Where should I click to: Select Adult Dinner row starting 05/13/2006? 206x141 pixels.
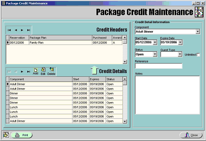[x=65, y=121]
